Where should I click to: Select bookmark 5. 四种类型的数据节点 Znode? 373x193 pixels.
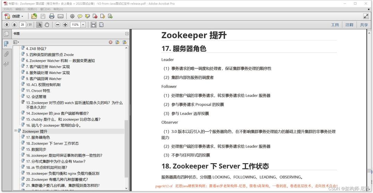pos(50,54)
